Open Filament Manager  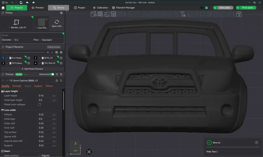pyautogui.click(x=123, y=8)
